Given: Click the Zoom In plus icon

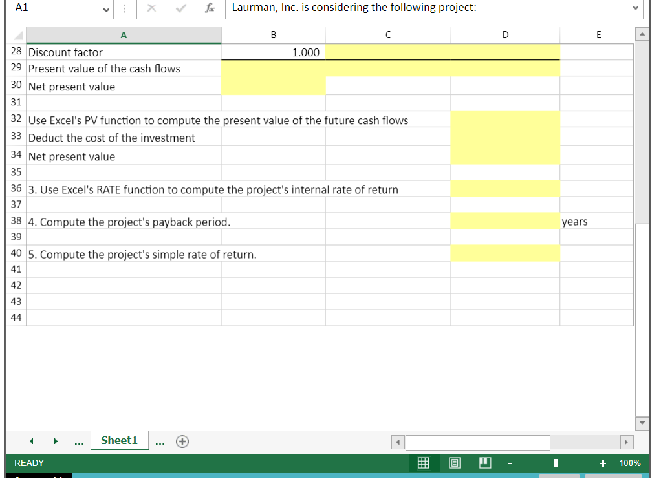Looking at the screenshot, I should tap(603, 463).
